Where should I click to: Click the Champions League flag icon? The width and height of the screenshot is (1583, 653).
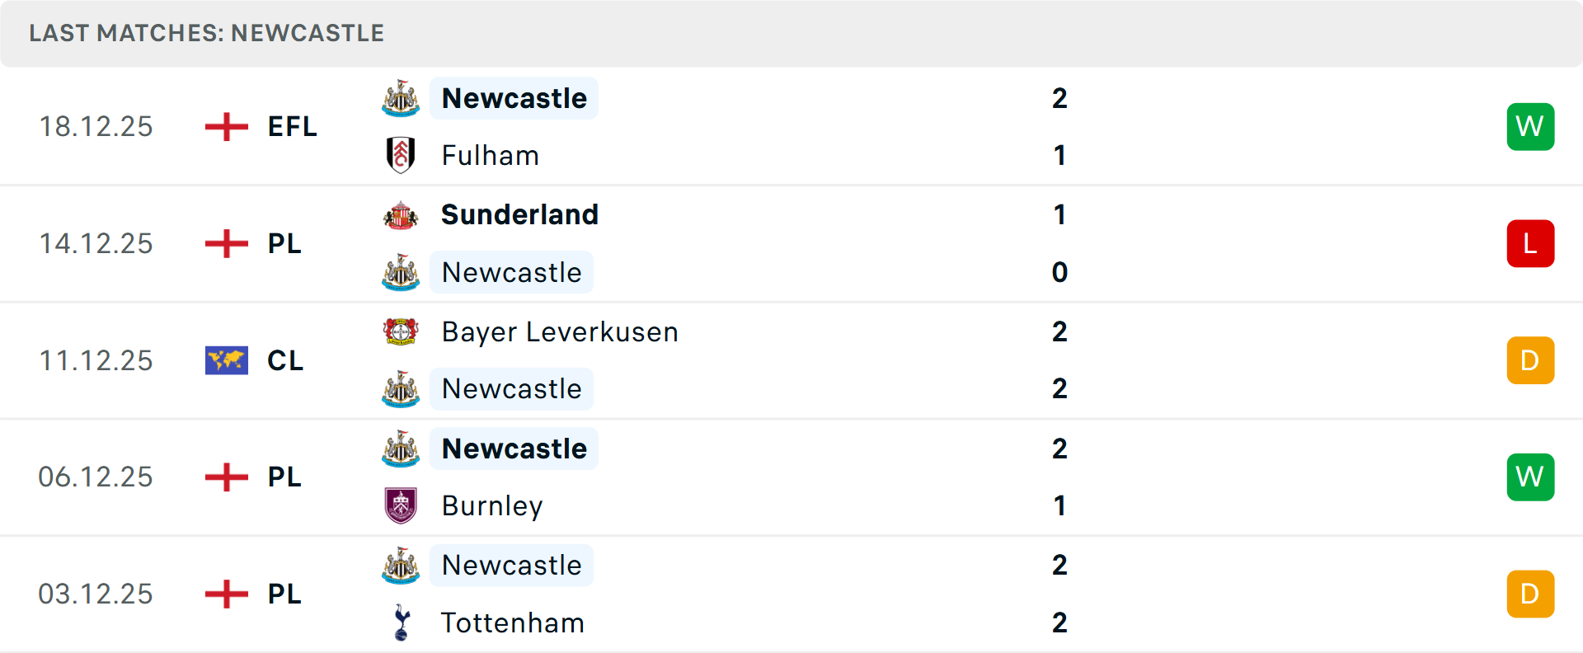(227, 360)
